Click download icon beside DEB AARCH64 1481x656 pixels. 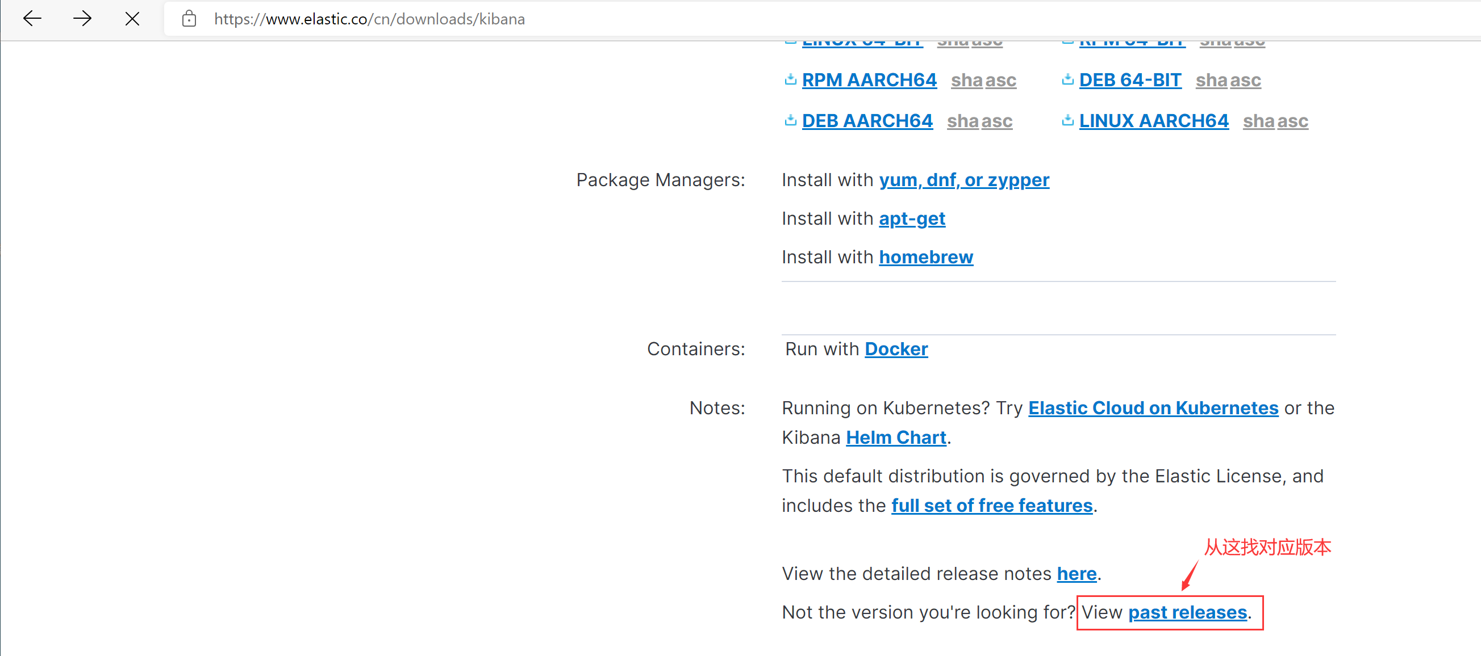click(791, 120)
